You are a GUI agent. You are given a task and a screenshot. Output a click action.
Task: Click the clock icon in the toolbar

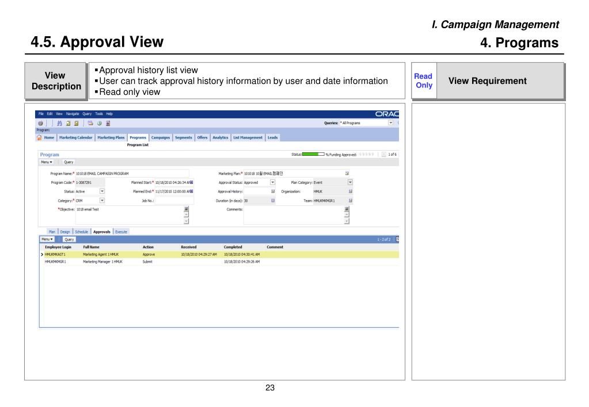point(100,123)
